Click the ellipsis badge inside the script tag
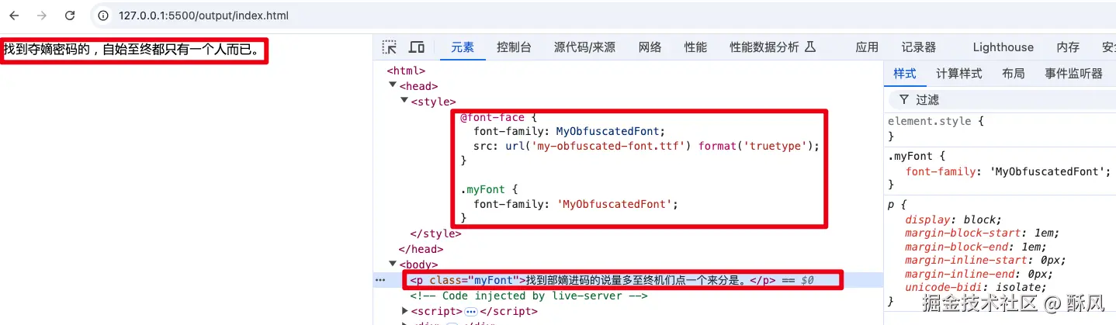The image size is (1116, 325). pos(471,311)
